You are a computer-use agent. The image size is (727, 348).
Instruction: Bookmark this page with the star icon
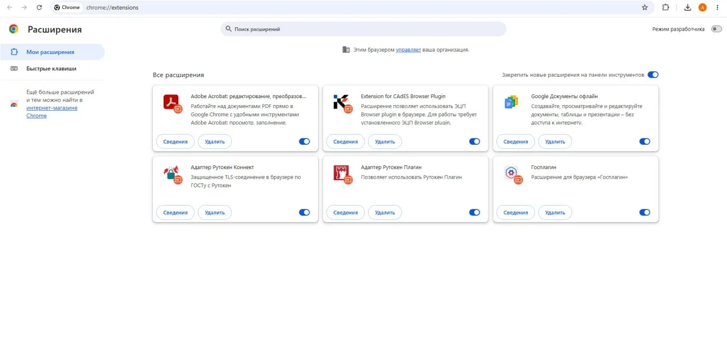(645, 7)
